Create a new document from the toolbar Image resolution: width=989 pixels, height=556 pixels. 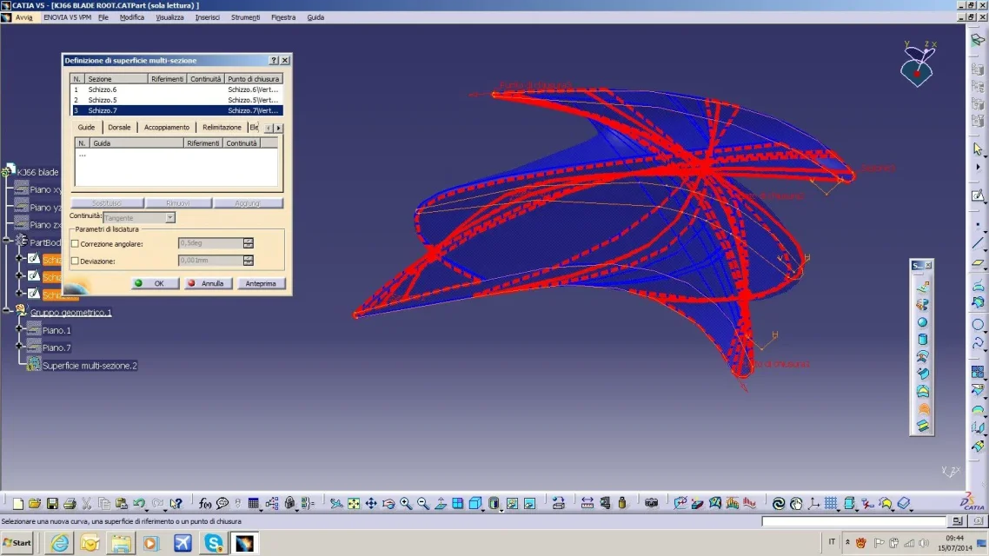coord(17,503)
